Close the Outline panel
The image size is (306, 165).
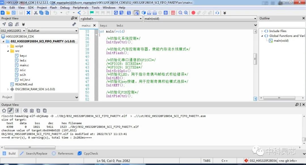point(303,18)
